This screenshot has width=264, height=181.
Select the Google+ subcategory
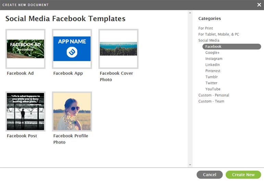(212, 53)
